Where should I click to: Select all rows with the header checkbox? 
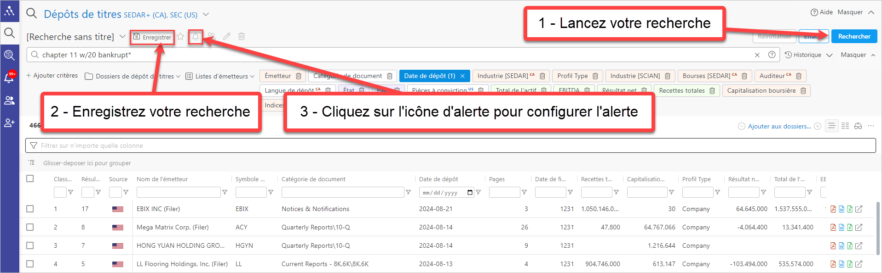(x=30, y=178)
